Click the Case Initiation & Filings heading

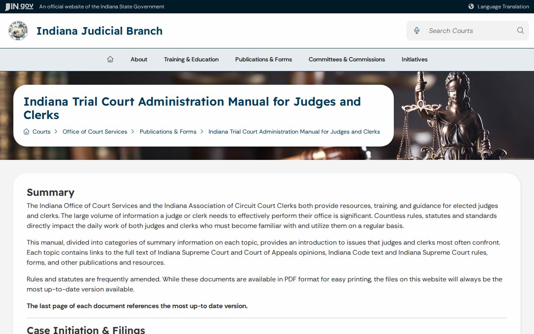pos(86,330)
